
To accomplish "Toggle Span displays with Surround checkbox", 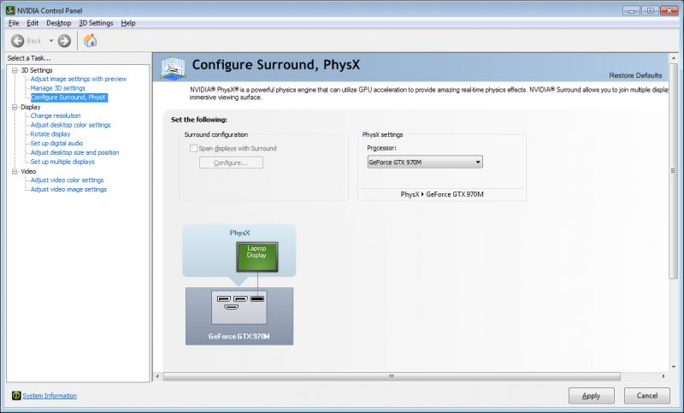I will coord(193,148).
